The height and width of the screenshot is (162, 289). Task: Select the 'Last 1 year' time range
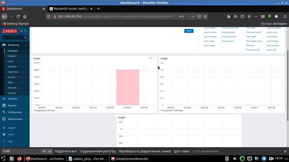[x=209, y=41]
